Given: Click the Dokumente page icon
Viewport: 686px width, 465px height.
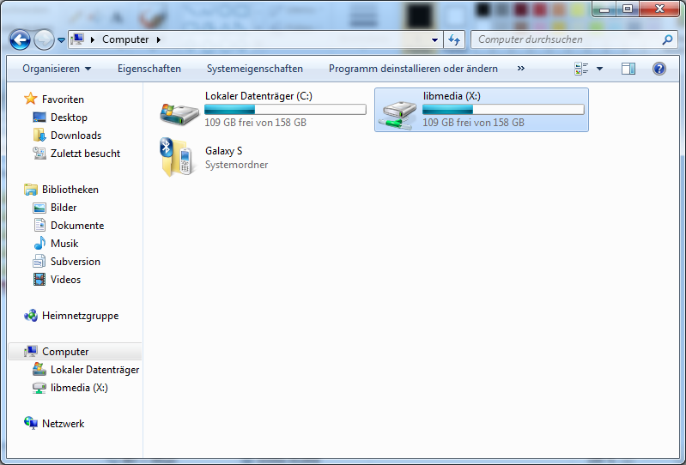Looking at the screenshot, I should tap(39, 225).
